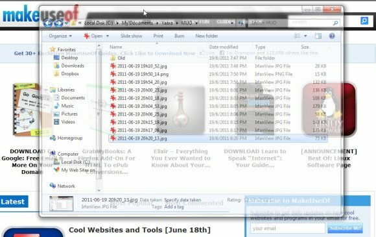Click preview thumbnail in details pane
This screenshot has height=237, width=376.
(62, 203)
